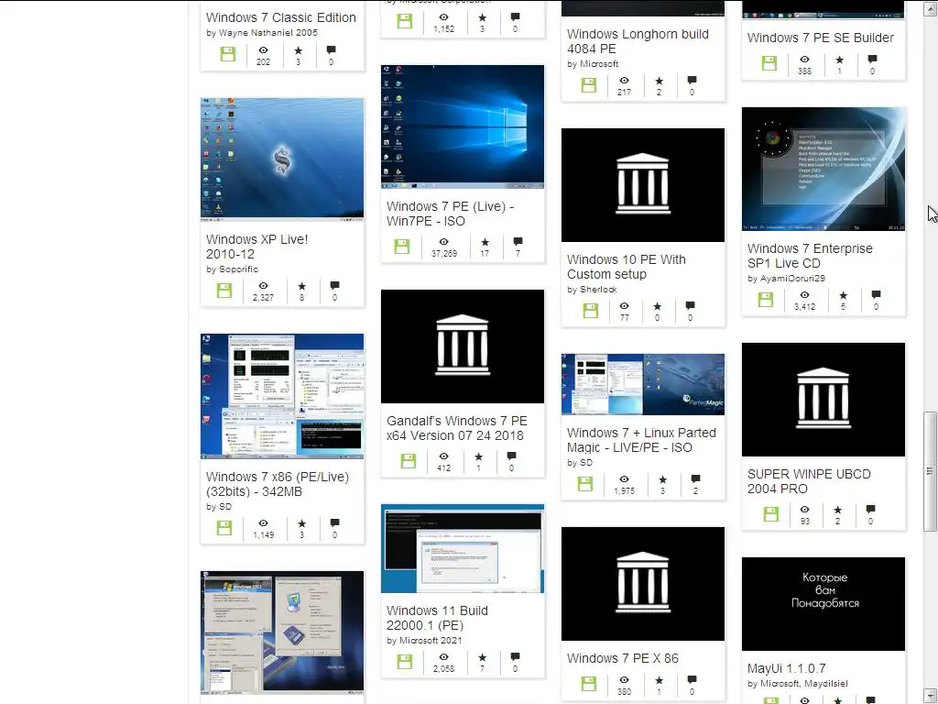Click software disk icon on Windows 7 PE (Live) Win7PE card
This screenshot has height=704, width=938.
[402, 246]
